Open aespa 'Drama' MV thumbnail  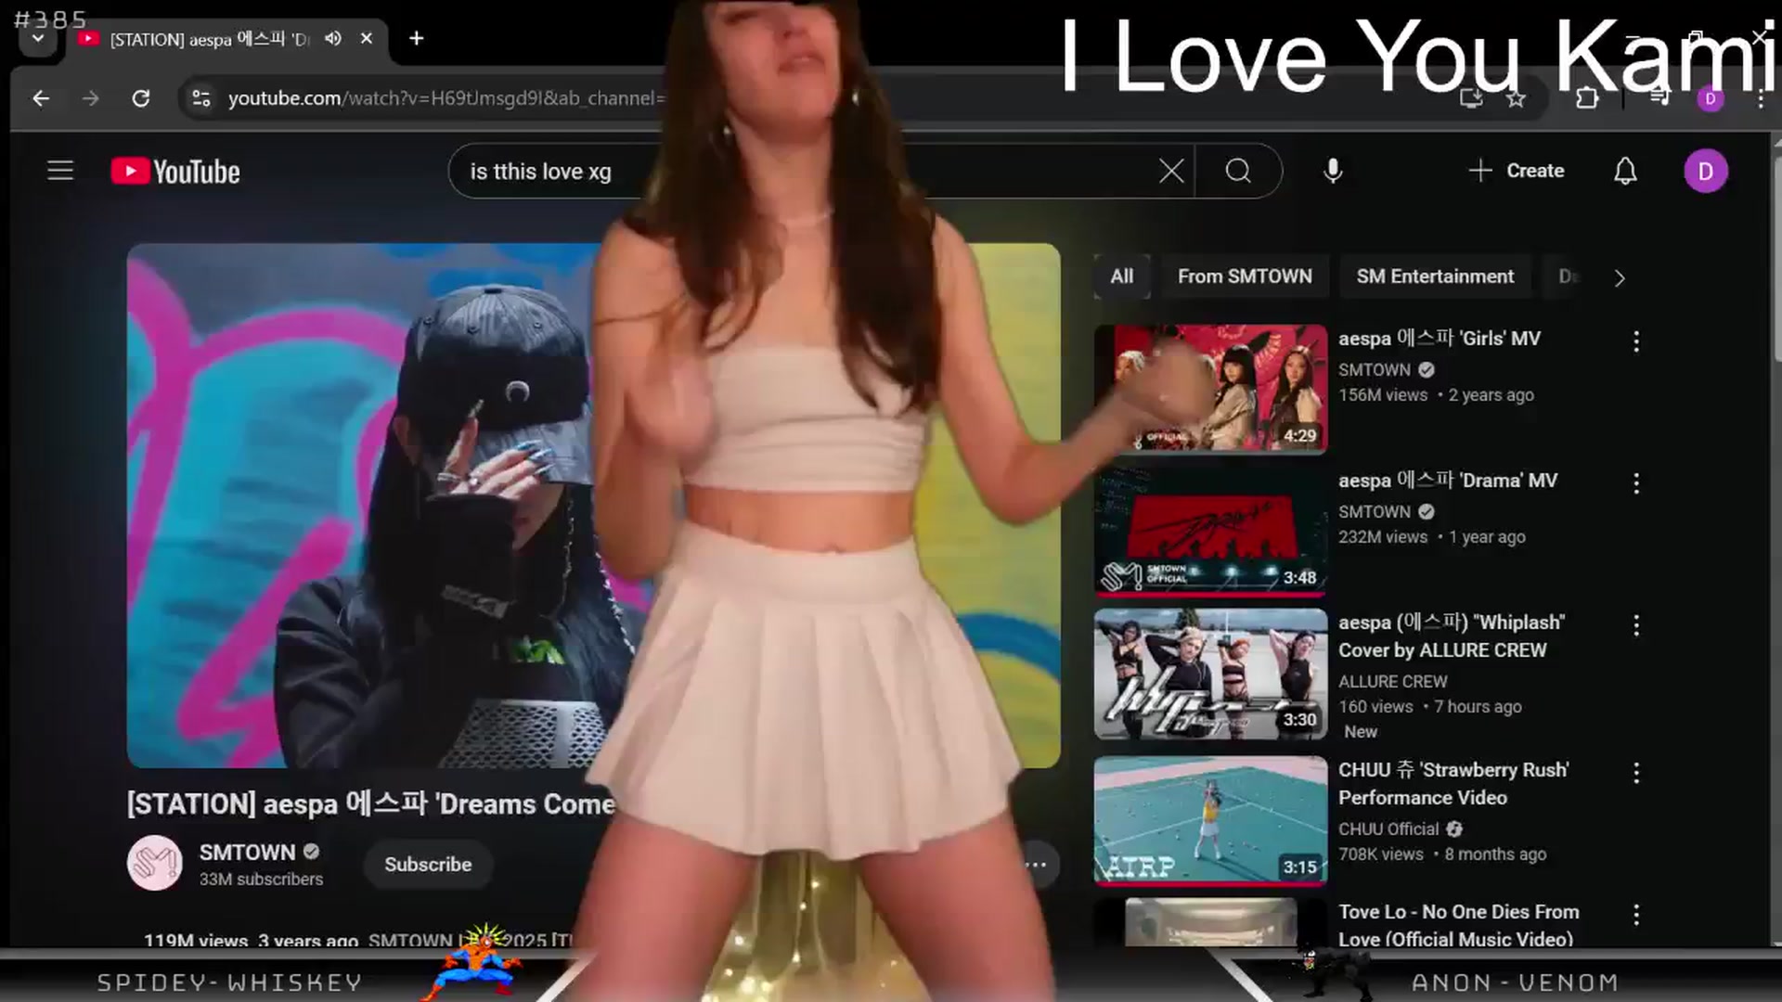pos(1210,531)
